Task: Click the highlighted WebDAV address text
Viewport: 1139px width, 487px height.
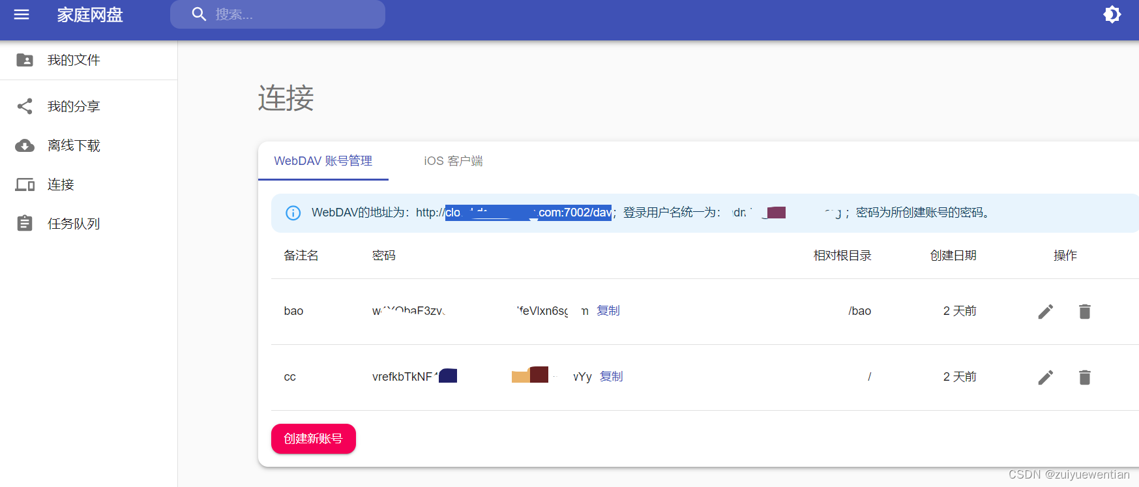Action: (528, 213)
